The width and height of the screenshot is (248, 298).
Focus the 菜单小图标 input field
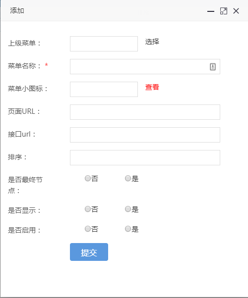coord(104,89)
